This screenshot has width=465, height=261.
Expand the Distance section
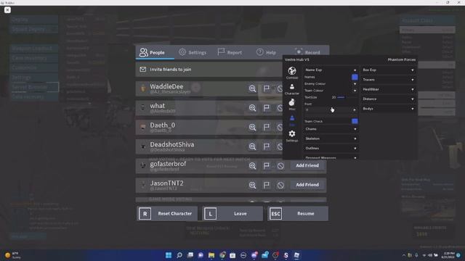(x=388, y=99)
